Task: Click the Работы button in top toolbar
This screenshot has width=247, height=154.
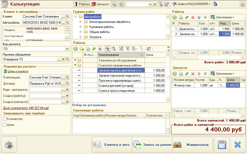Action: tap(82, 4)
